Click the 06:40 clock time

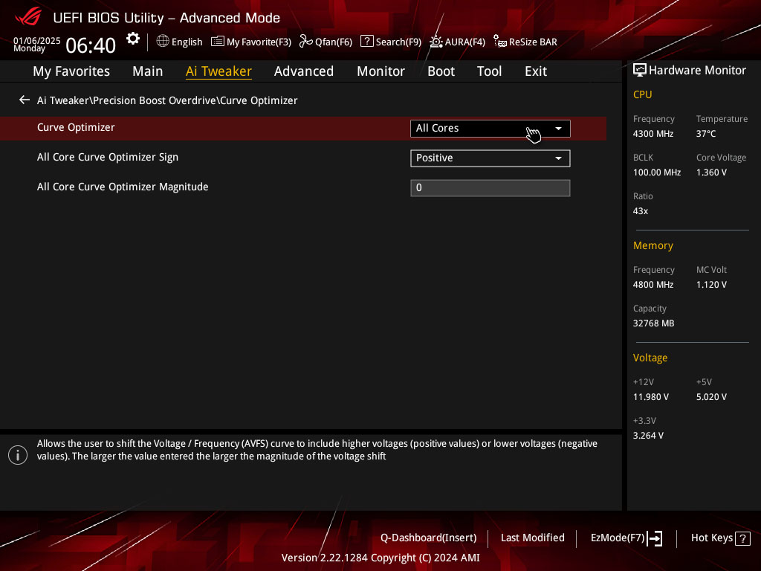pos(91,45)
